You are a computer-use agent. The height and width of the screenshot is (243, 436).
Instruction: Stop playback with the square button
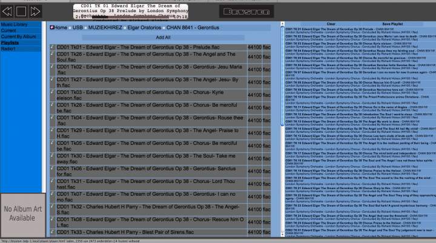click(21, 12)
